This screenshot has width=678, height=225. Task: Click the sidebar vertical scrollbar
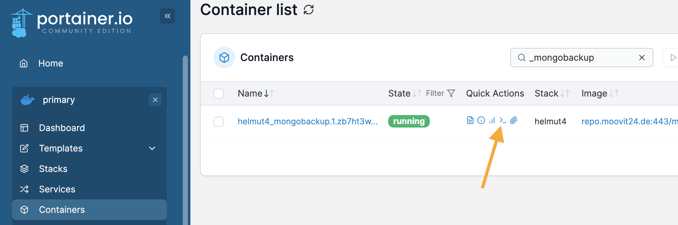185,141
